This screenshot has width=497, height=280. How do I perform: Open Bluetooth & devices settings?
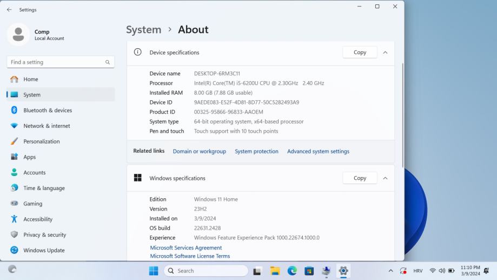click(x=48, y=110)
